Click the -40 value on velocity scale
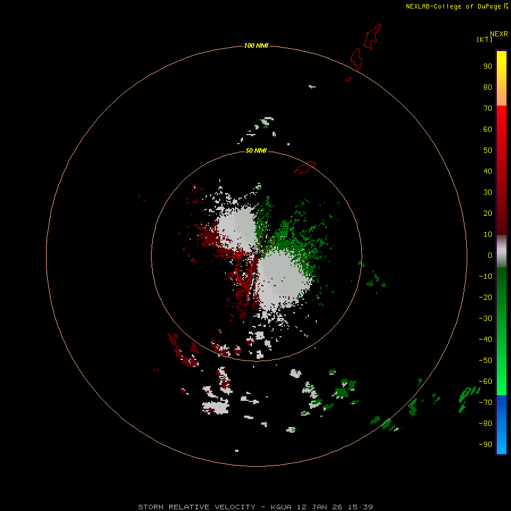 485,340
